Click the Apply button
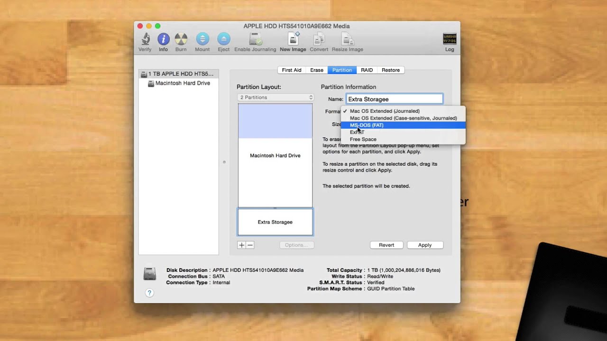 click(x=425, y=245)
